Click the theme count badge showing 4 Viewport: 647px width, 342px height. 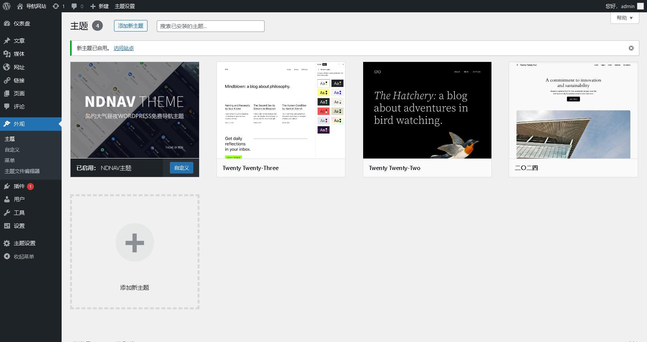click(97, 26)
